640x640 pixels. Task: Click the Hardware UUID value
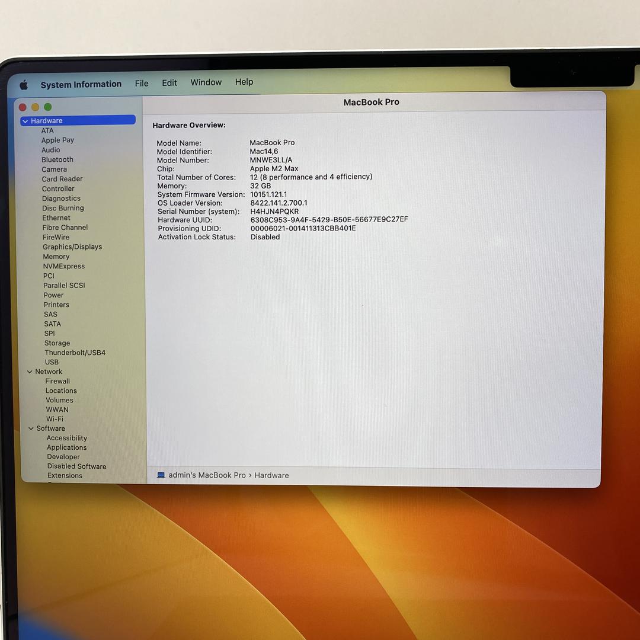(329, 220)
